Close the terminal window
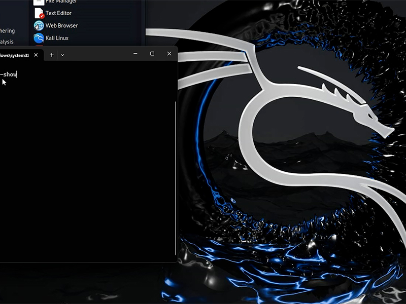This screenshot has width=406, height=304. [169, 54]
